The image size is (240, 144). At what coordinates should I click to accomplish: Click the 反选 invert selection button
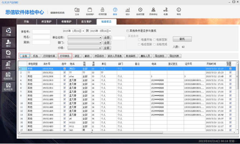[x=36, y=56]
